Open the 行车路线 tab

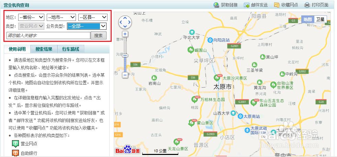click(x=70, y=49)
